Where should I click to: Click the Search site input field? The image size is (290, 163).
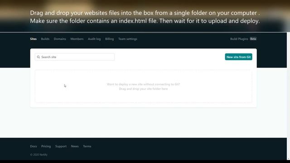(75, 57)
